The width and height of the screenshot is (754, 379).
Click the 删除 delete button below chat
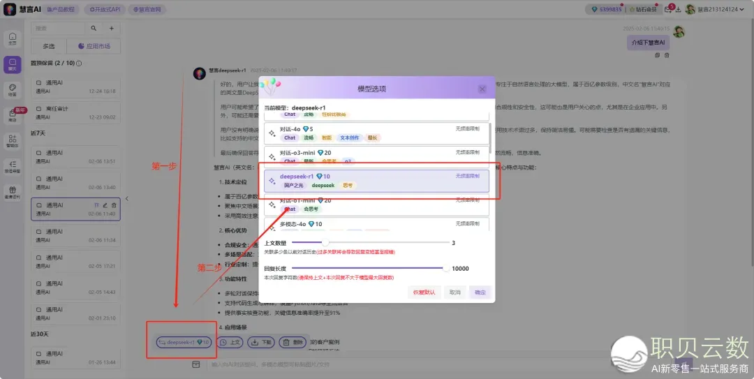[293, 343]
